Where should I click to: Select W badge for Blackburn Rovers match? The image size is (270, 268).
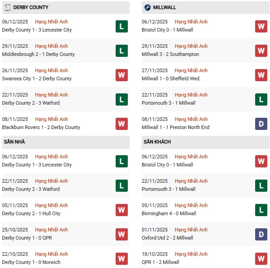coord(121,124)
